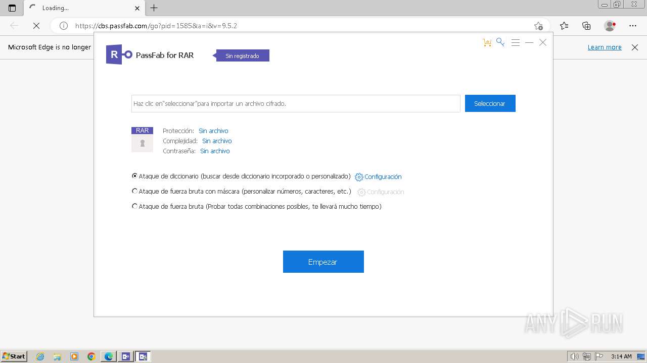Viewport: 647px width, 363px height.
Task: Follow the Learn more link
Action: click(x=605, y=47)
